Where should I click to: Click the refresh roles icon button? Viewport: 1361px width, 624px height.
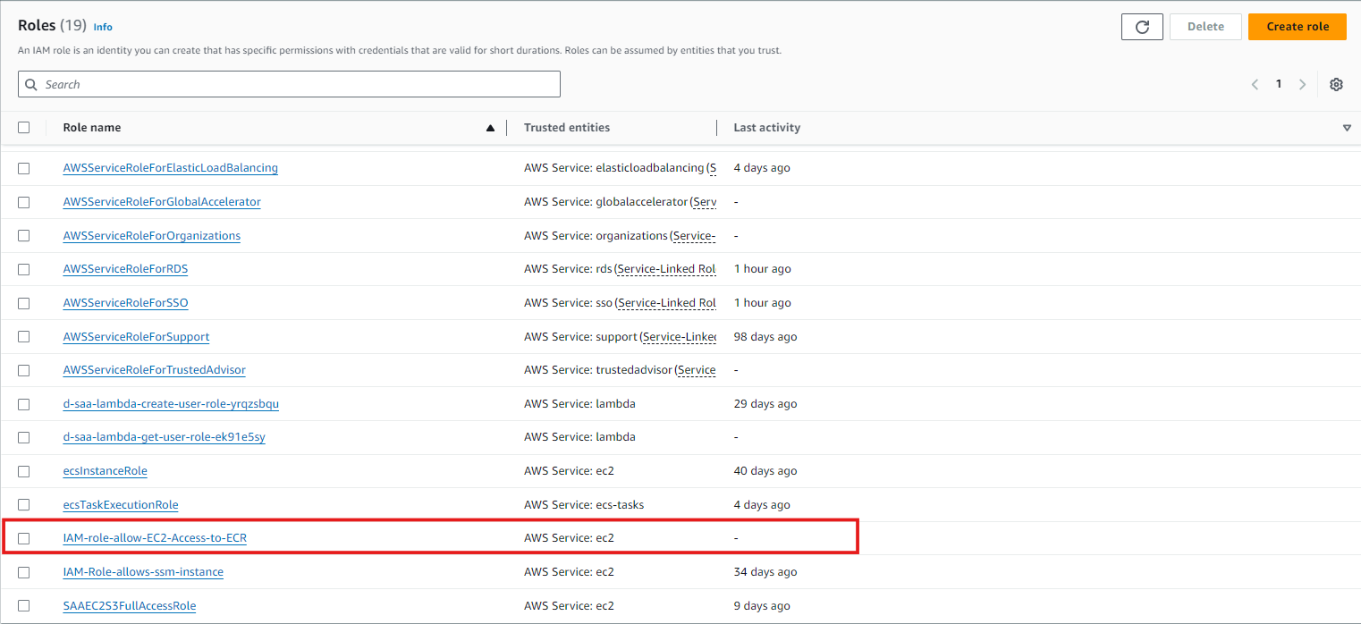[1142, 27]
